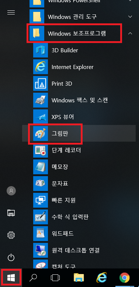Open the Settings gear icon

(11, 235)
